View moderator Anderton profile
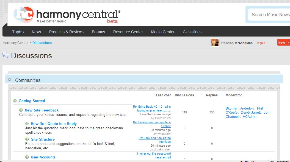The width and height of the screenshot is (290, 162). [247, 108]
